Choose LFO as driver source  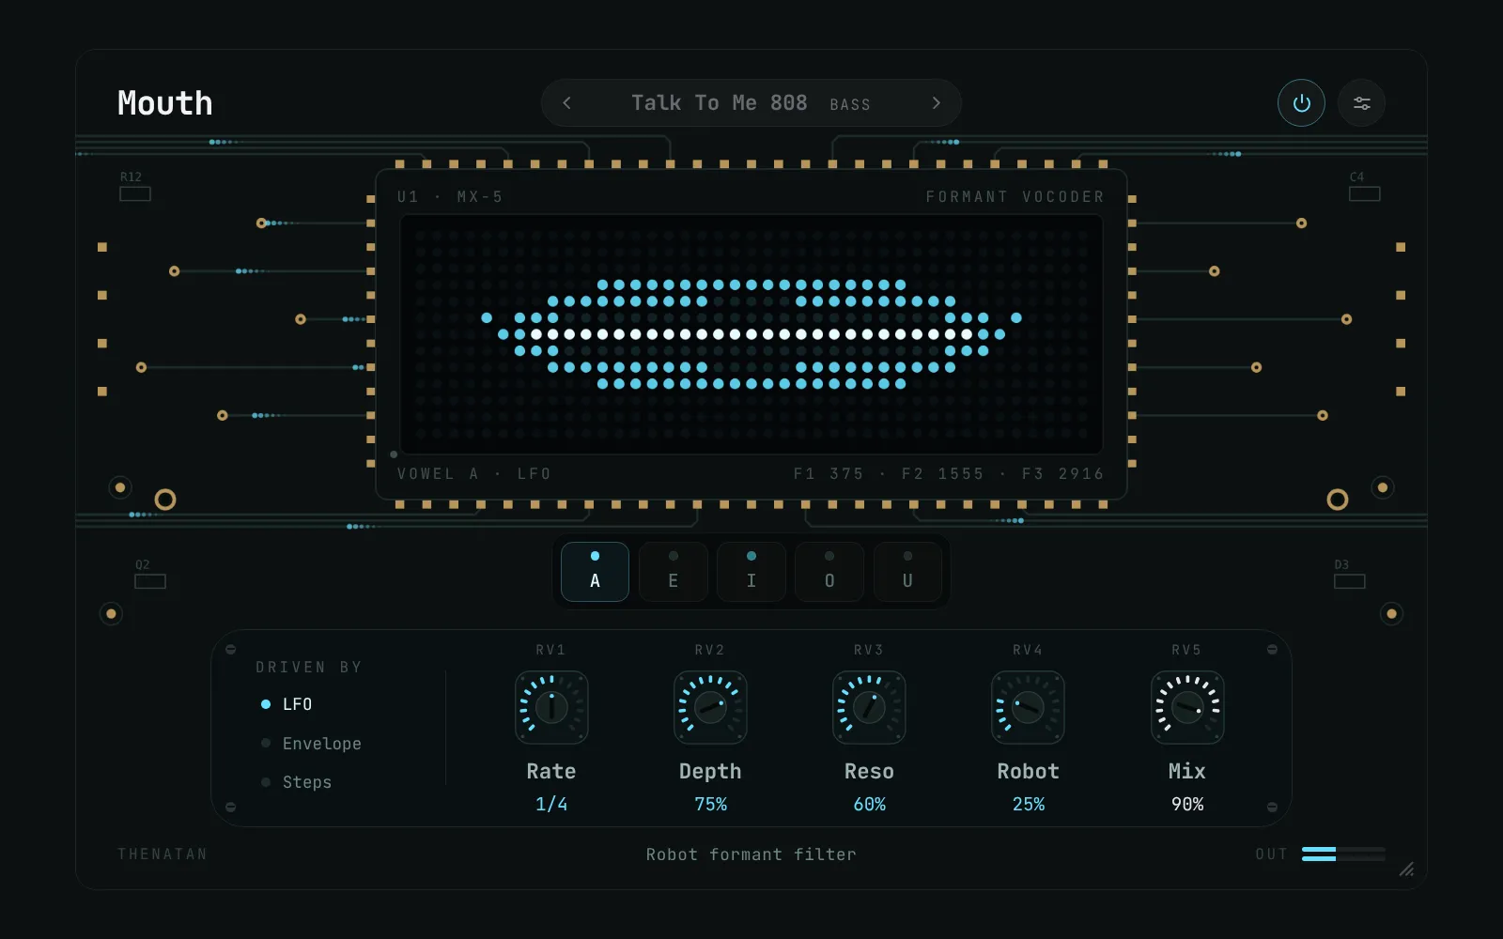[x=287, y=704]
